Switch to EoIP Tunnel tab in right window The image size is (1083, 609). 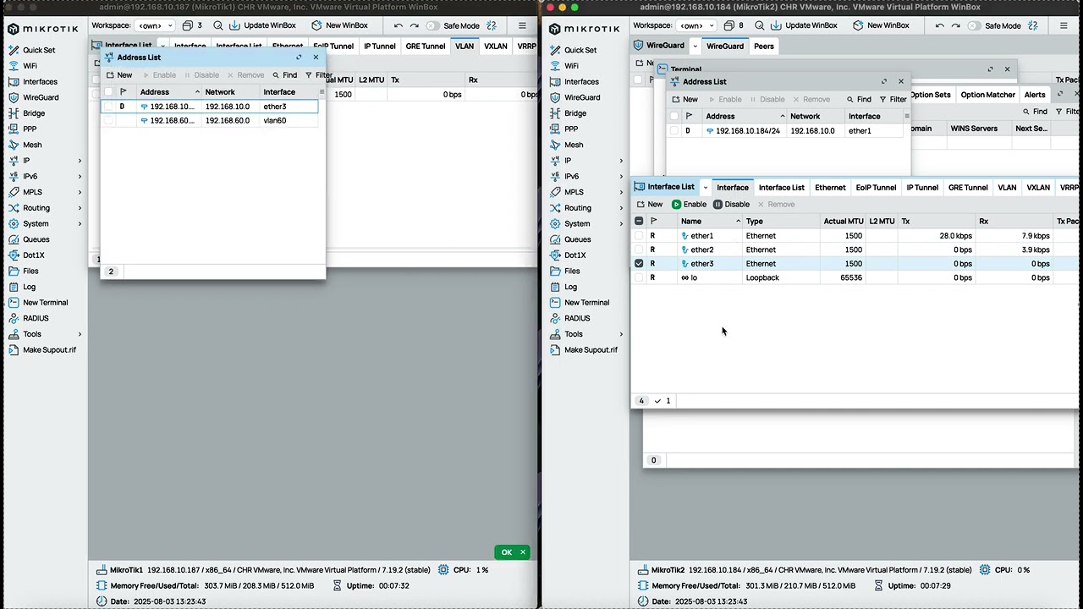tap(876, 188)
